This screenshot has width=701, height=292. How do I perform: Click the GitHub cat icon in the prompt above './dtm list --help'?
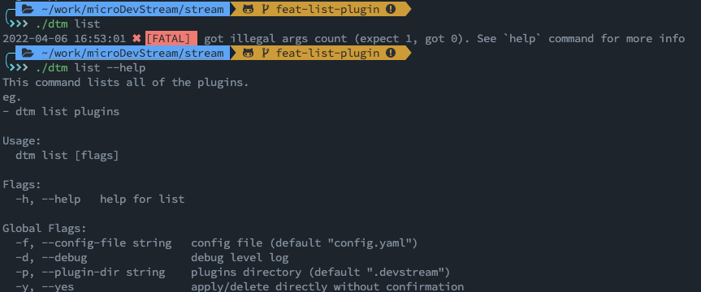coord(248,54)
